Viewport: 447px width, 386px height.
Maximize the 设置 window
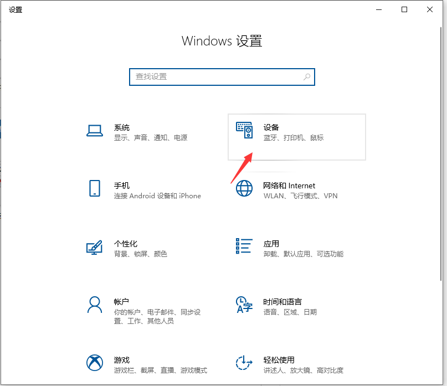coord(404,9)
